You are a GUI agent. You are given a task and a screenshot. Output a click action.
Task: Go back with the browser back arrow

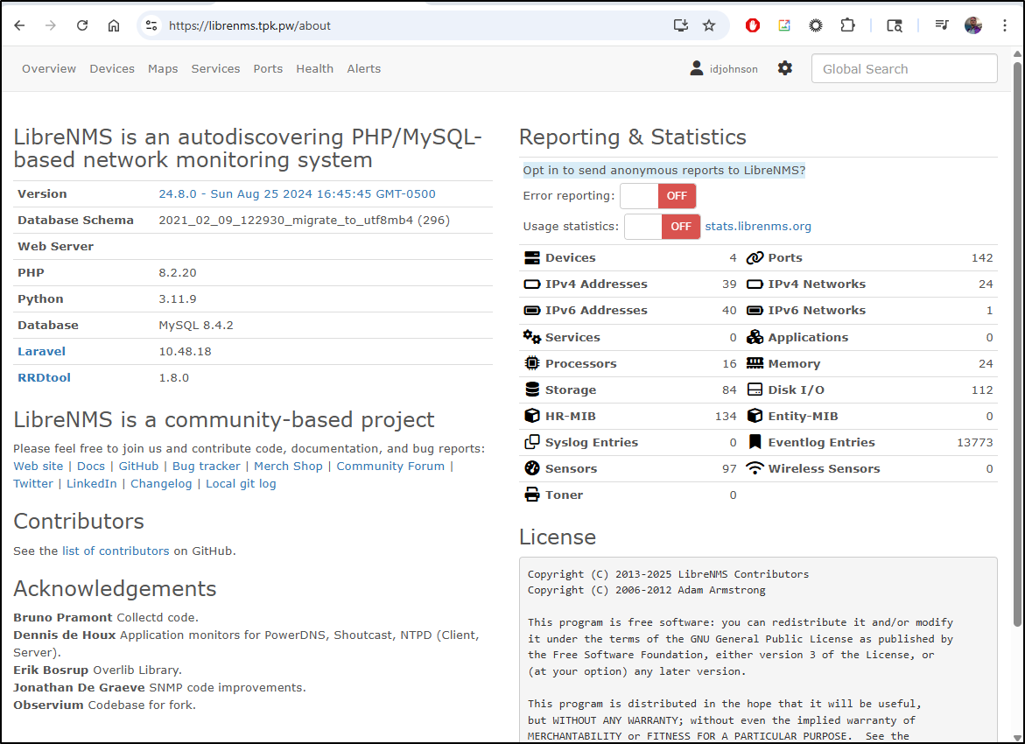[19, 25]
